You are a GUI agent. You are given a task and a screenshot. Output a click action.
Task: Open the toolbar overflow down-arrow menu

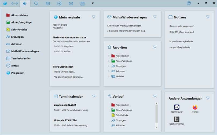click(x=93, y=3)
